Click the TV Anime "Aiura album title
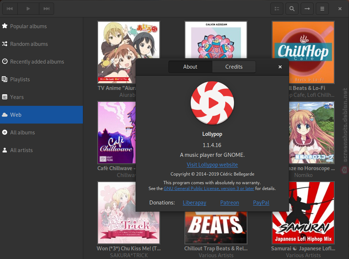This screenshot has width=349, height=259. pyautogui.click(x=116, y=88)
